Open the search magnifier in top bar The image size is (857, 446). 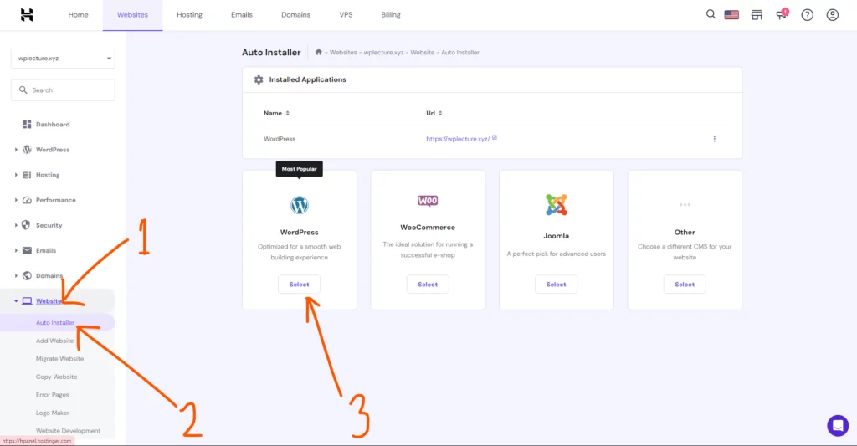coord(711,14)
